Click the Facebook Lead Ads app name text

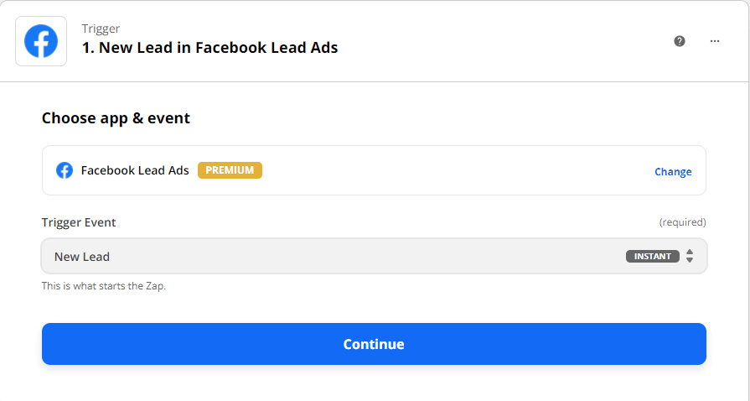(x=135, y=170)
